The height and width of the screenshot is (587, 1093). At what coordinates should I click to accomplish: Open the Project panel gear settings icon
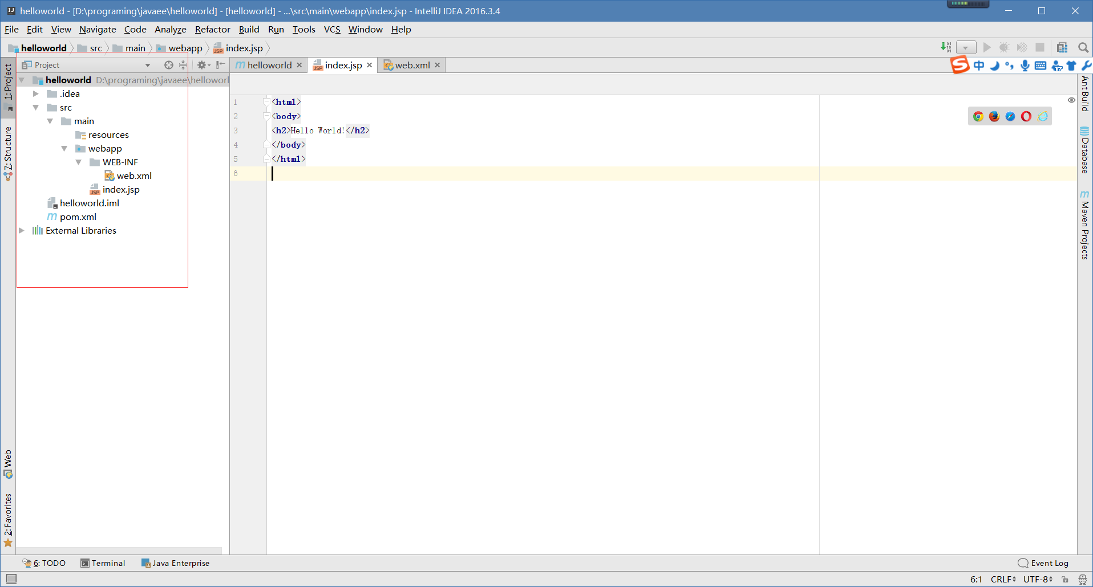pyautogui.click(x=203, y=65)
